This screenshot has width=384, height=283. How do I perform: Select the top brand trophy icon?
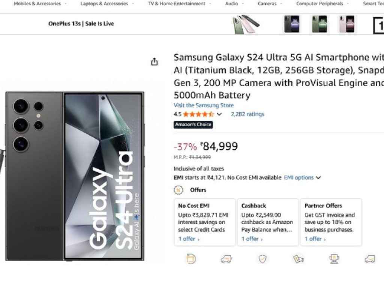(334, 259)
